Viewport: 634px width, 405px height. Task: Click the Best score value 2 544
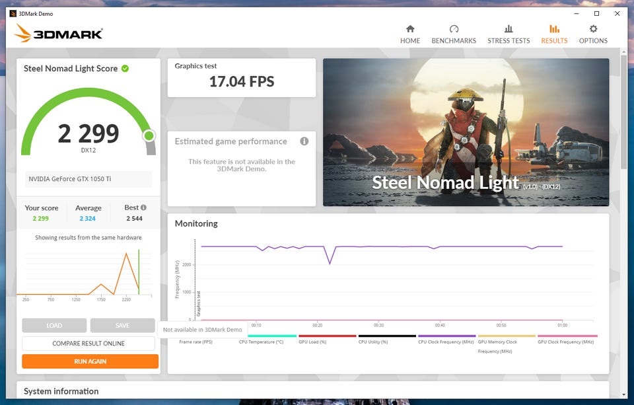(x=134, y=219)
